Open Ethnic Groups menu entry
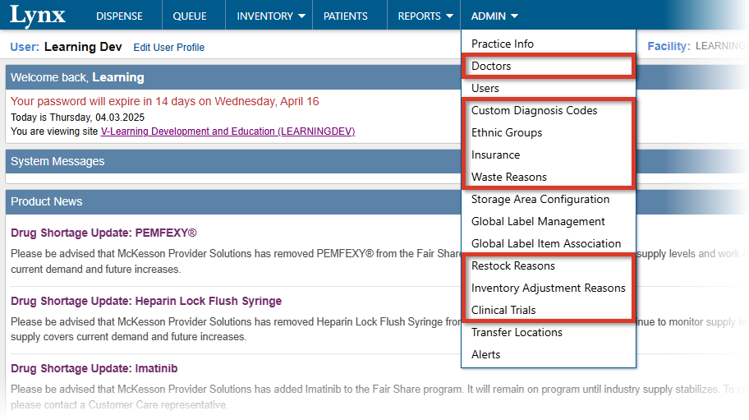The image size is (749, 420). click(507, 132)
